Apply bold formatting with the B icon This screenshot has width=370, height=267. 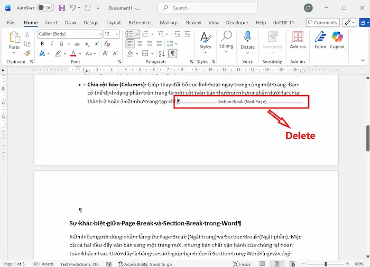click(x=42, y=44)
